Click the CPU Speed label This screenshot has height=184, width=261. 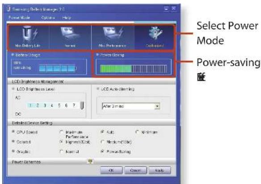[x=27, y=132]
